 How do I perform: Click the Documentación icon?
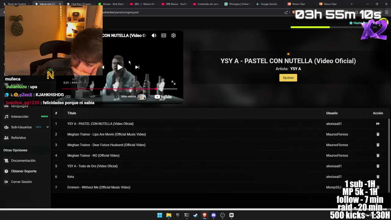pos(6,161)
